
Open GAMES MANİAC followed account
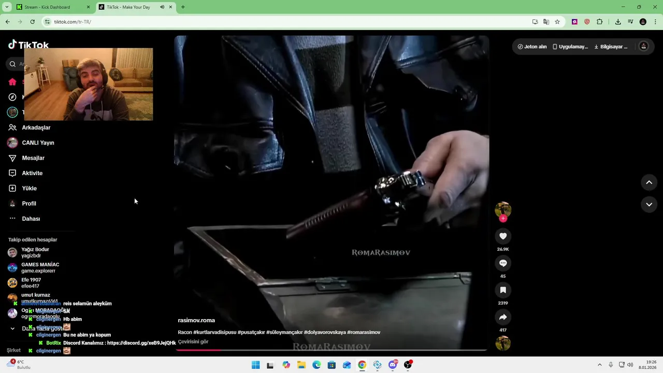click(40, 267)
